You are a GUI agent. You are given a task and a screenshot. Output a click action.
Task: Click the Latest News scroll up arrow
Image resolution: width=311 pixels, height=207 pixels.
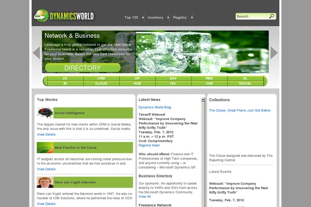(x=203, y=99)
